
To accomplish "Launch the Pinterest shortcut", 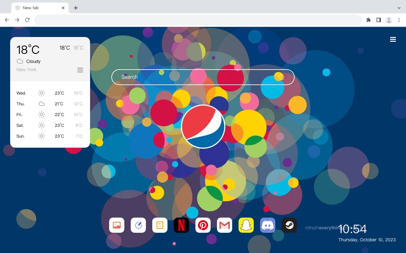I will coord(203,225).
